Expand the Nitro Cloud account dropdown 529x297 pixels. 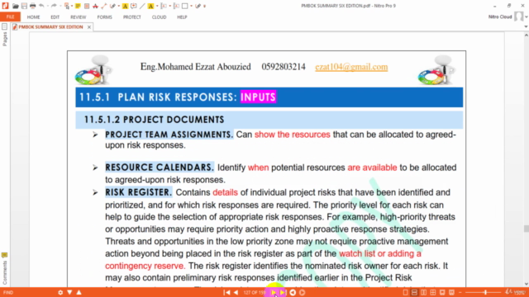(527, 16)
